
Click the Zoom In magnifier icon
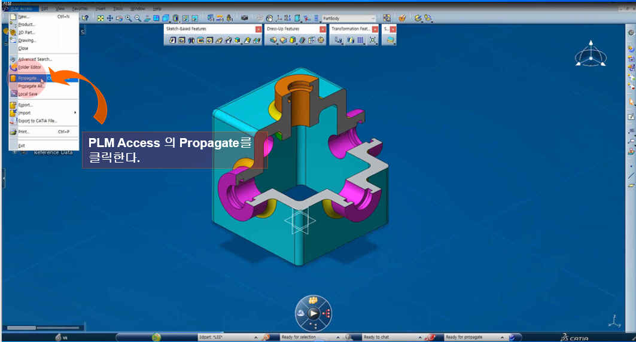[x=129, y=19]
